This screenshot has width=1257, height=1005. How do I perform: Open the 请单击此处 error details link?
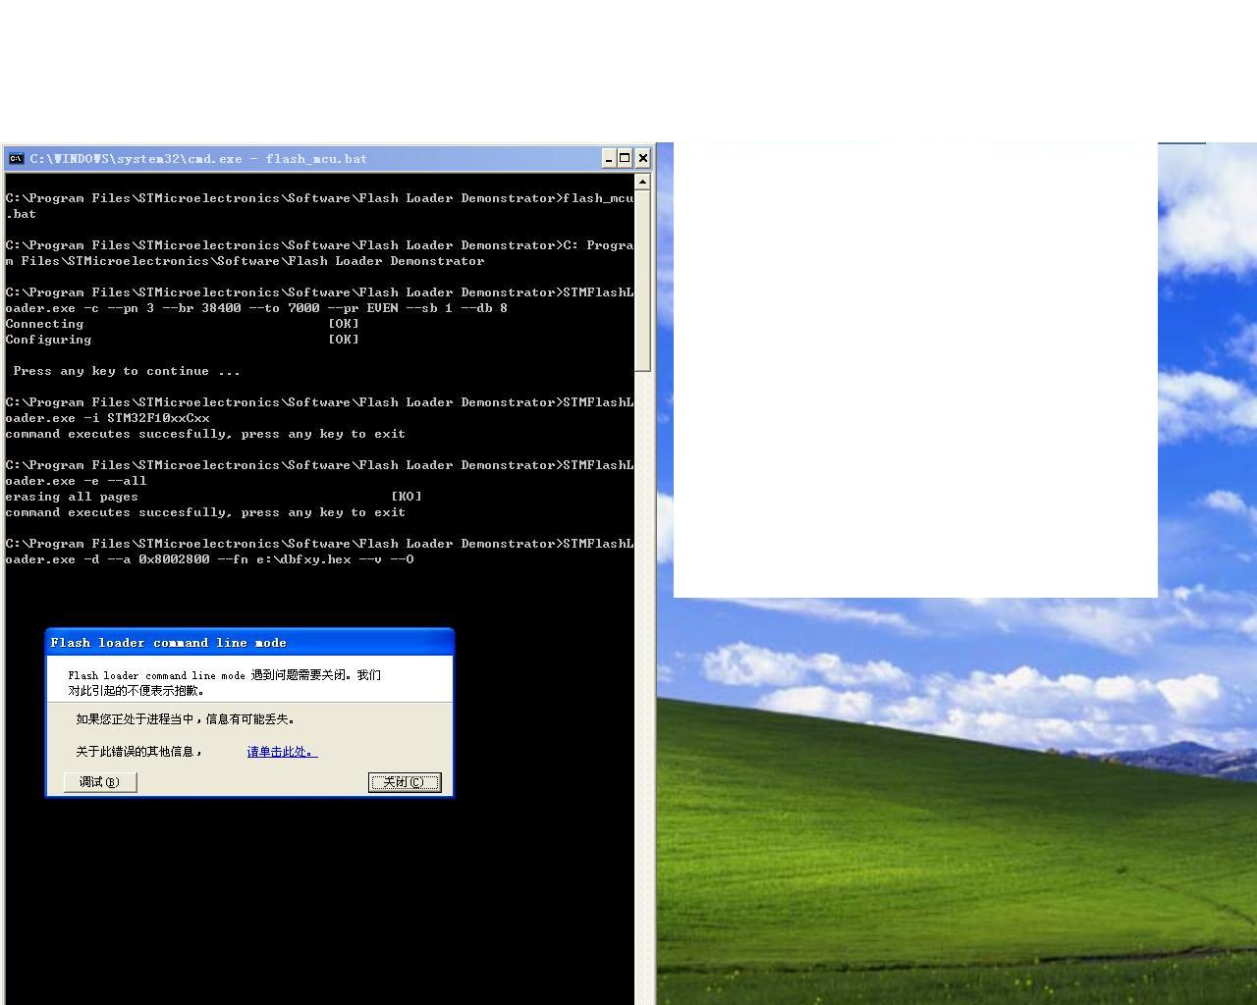282,752
